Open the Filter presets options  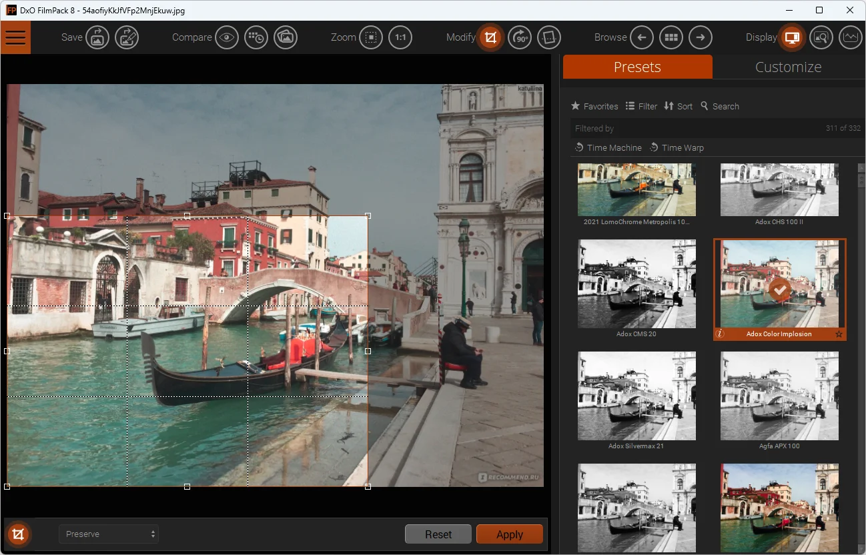click(641, 106)
